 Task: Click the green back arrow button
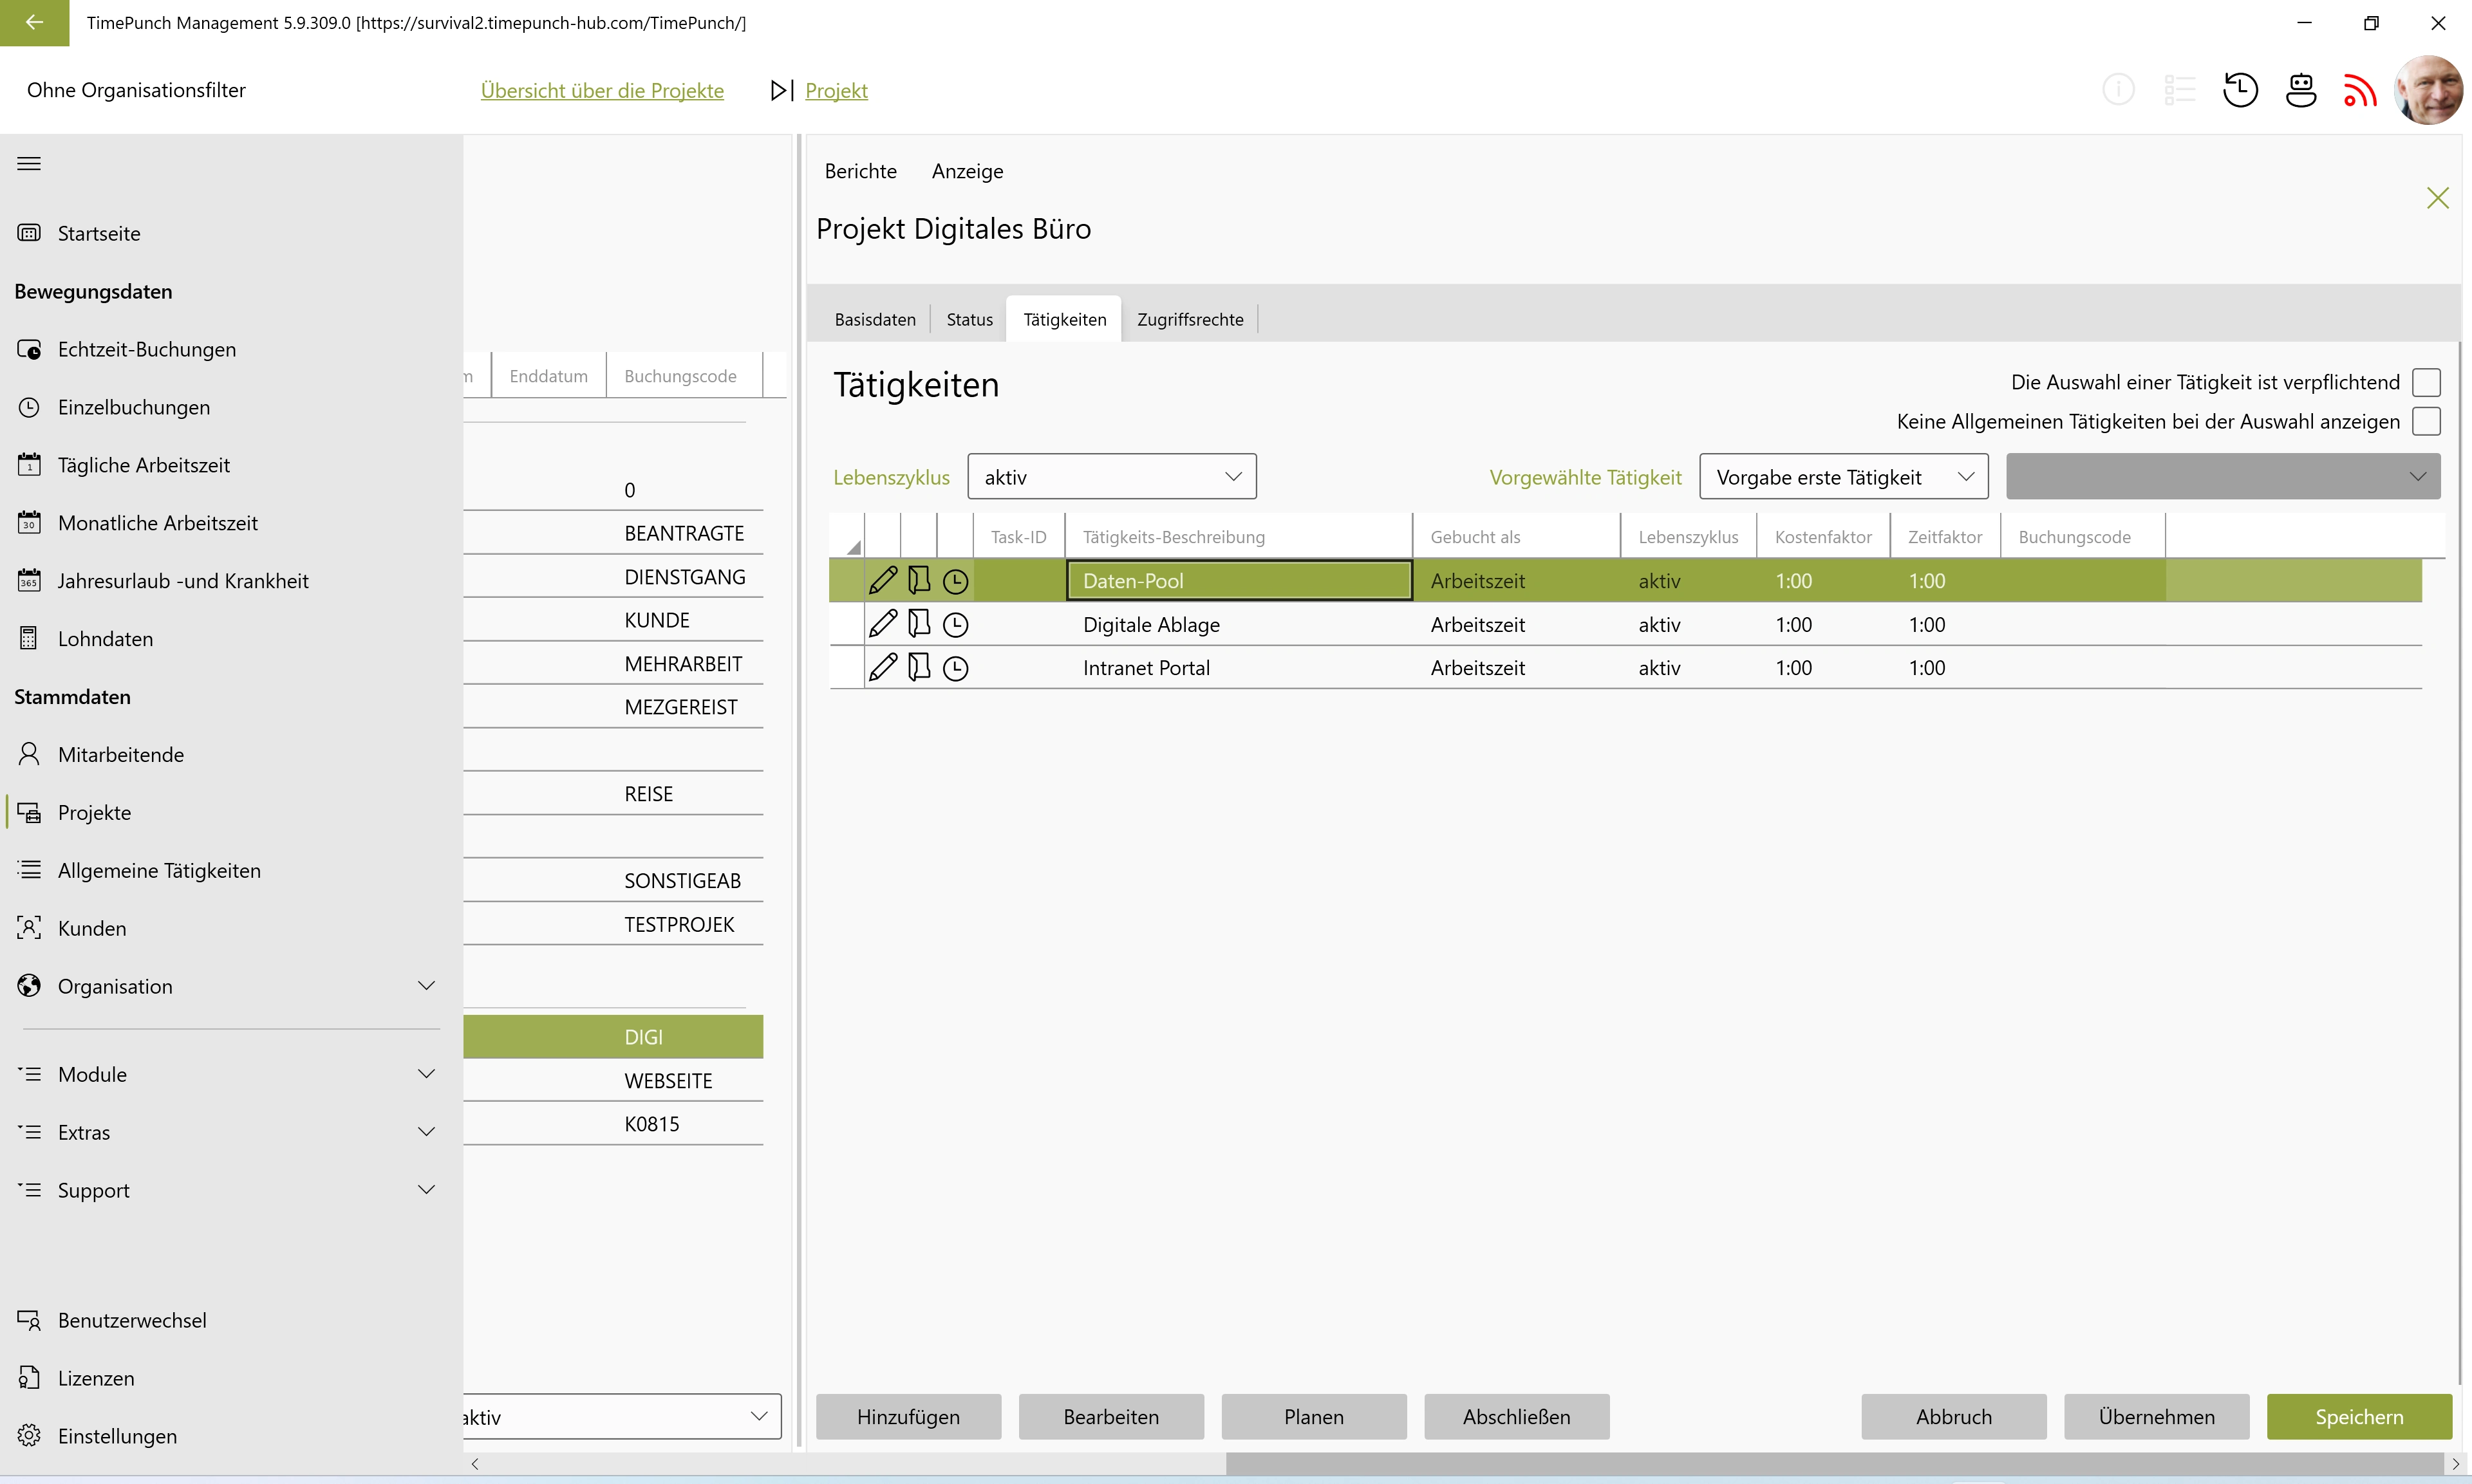pyautogui.click(x=34, y=22)
